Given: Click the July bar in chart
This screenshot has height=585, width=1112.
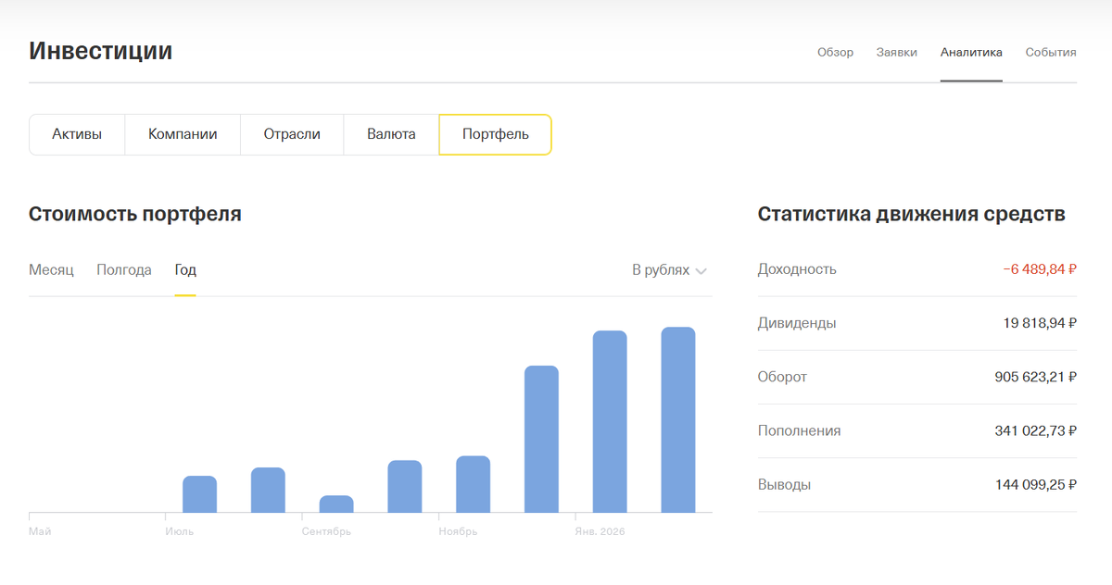Looking at the screenshot, I should [199, 494].
